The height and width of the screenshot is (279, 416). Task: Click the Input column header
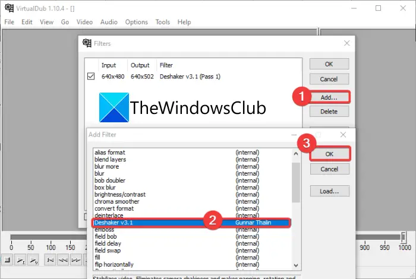[x=113, y=65]
